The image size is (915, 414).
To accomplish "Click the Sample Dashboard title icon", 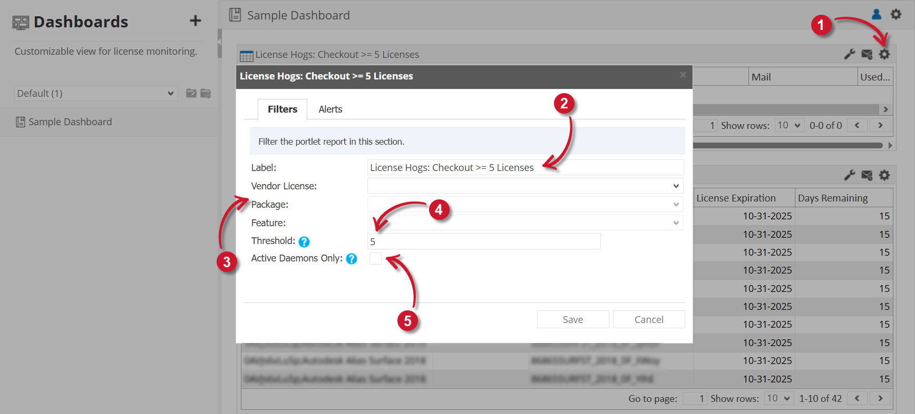I will 235,15.
